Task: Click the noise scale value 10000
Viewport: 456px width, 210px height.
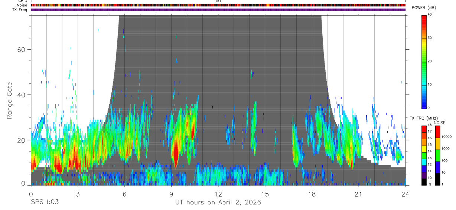Action: pyautogui.click(x=446, y=136)
